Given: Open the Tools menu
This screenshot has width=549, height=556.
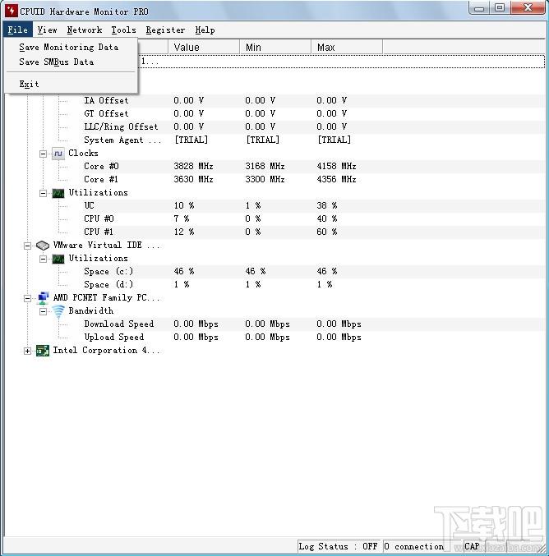Looking at the screenshot, I should [123, 30].
